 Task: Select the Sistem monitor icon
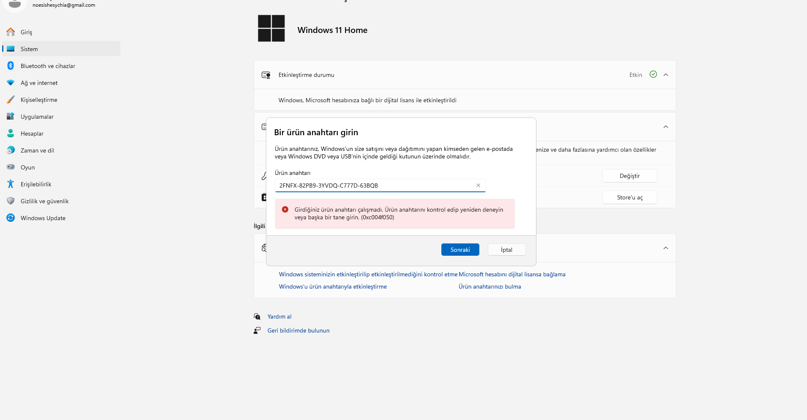click(x=11, y=49)
